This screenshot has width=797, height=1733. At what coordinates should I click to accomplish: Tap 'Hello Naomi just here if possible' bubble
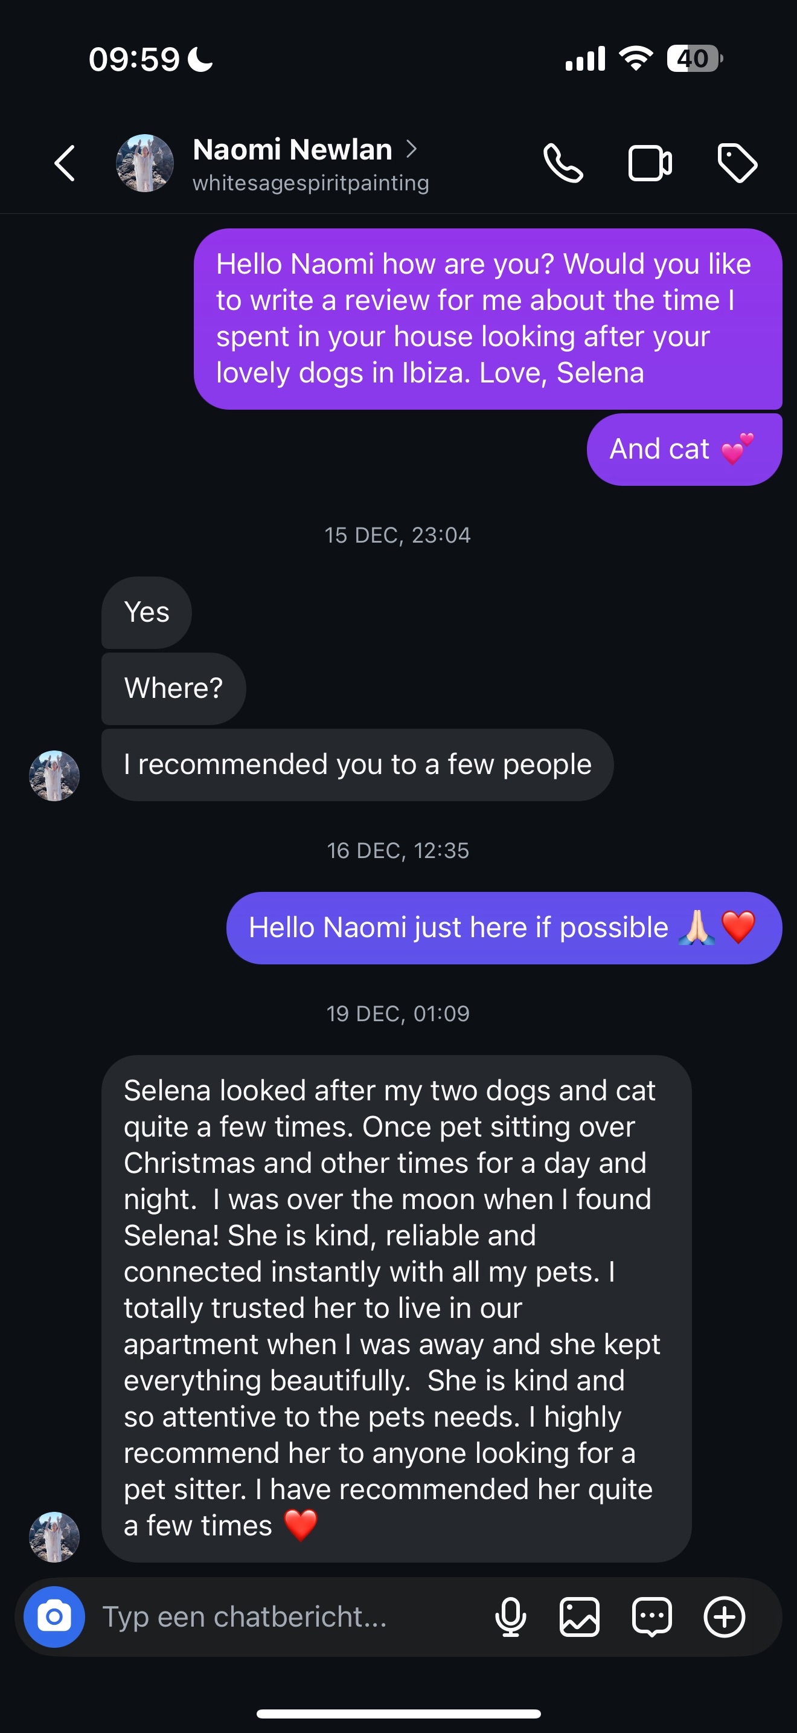click(x=504, y=928)
